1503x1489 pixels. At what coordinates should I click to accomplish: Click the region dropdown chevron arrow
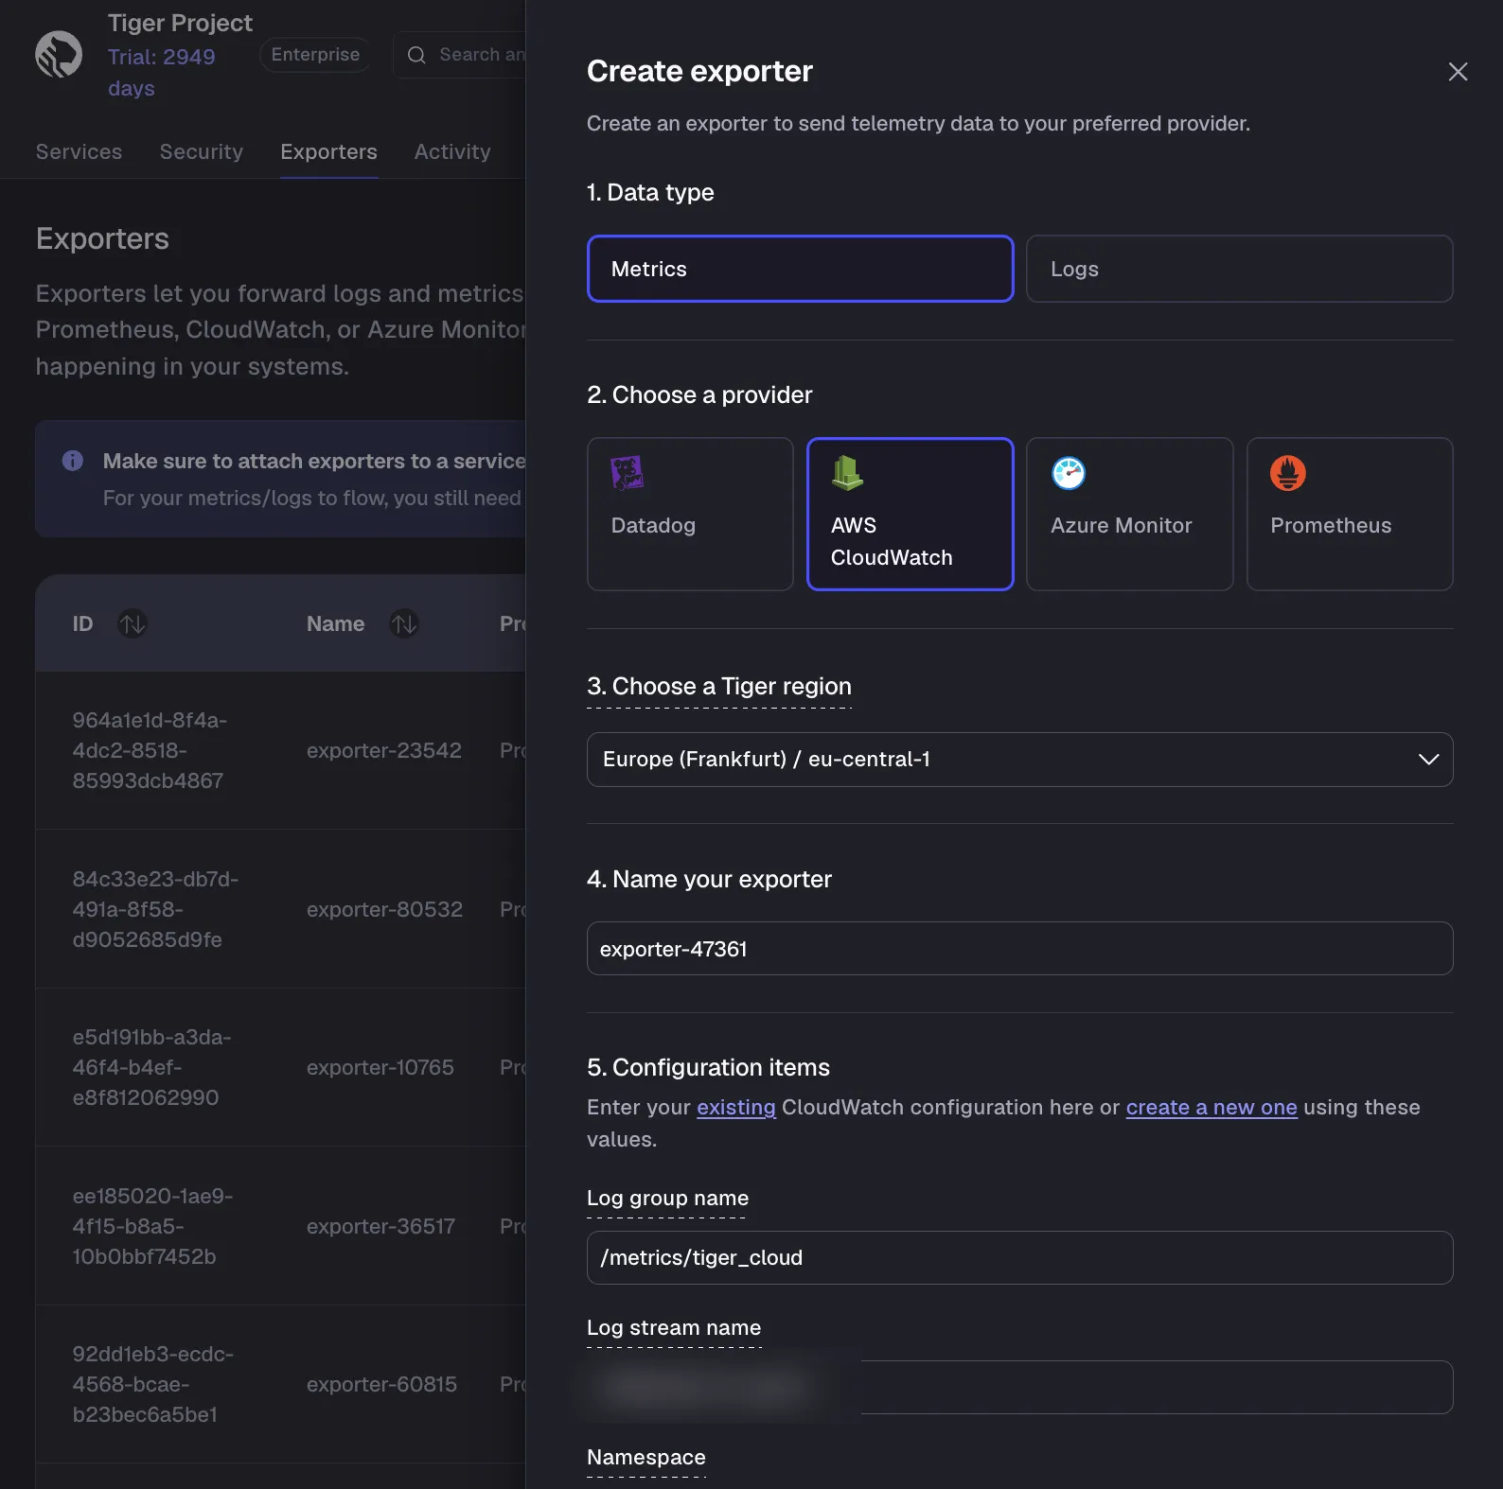1428,760
